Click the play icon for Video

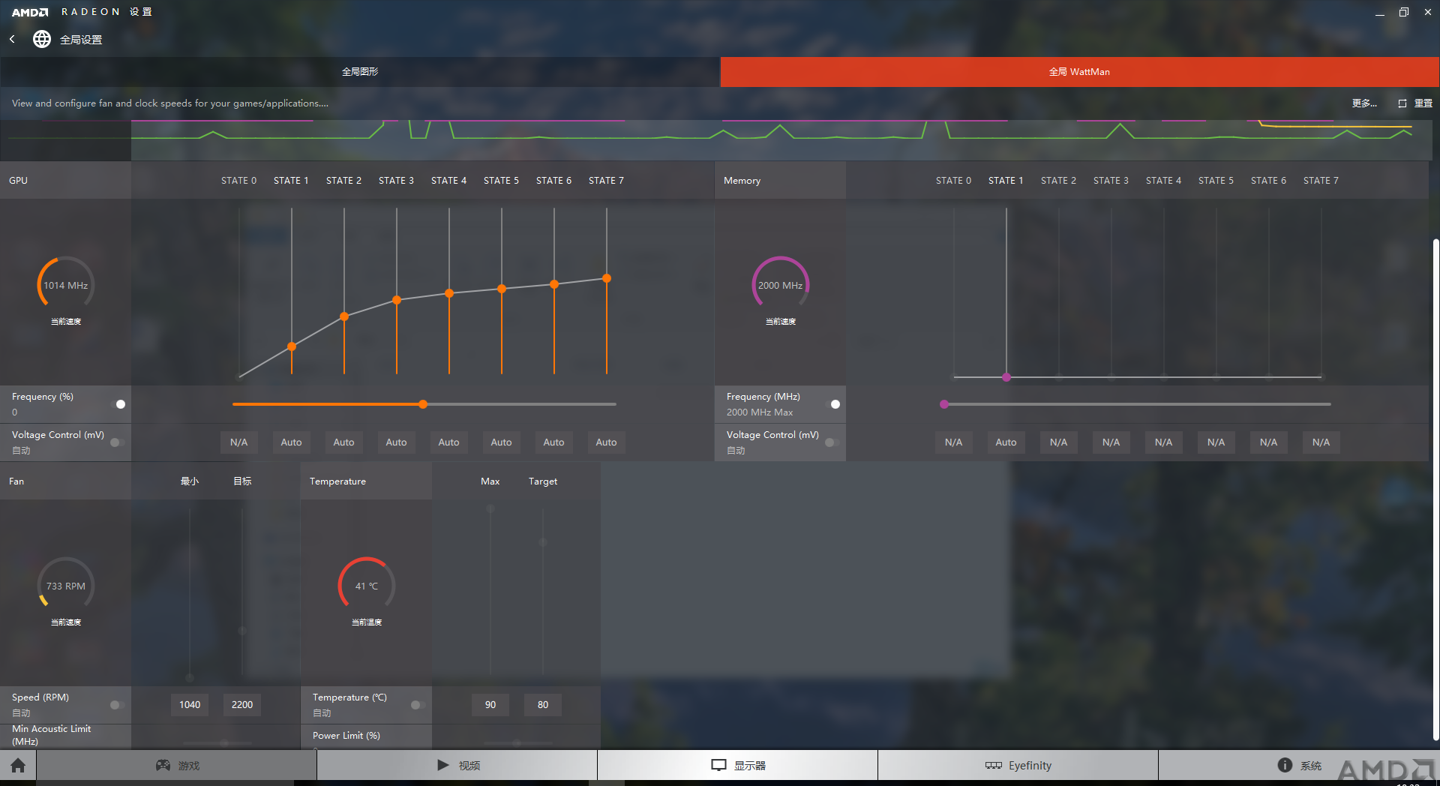(443, 765)
